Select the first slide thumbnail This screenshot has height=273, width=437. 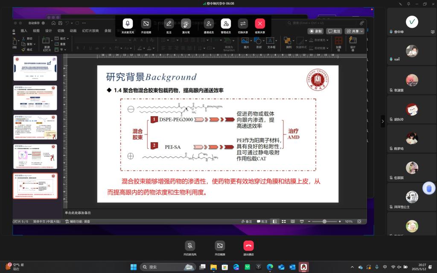[35, 68]
